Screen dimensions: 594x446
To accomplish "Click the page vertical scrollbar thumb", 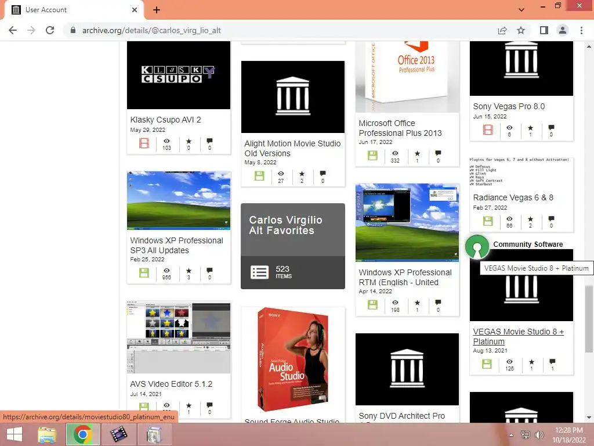I will pos(589,319).
